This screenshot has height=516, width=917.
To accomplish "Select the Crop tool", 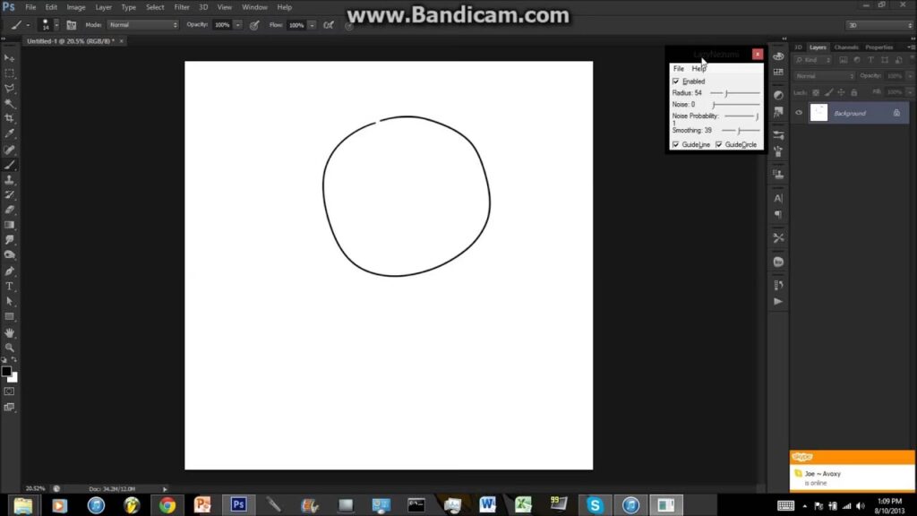I will pos(10,118).
